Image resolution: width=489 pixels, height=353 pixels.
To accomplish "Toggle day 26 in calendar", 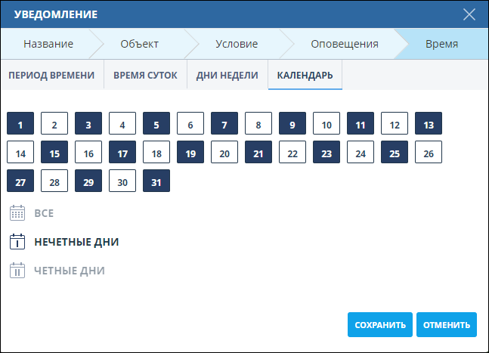I will (429, 152).
